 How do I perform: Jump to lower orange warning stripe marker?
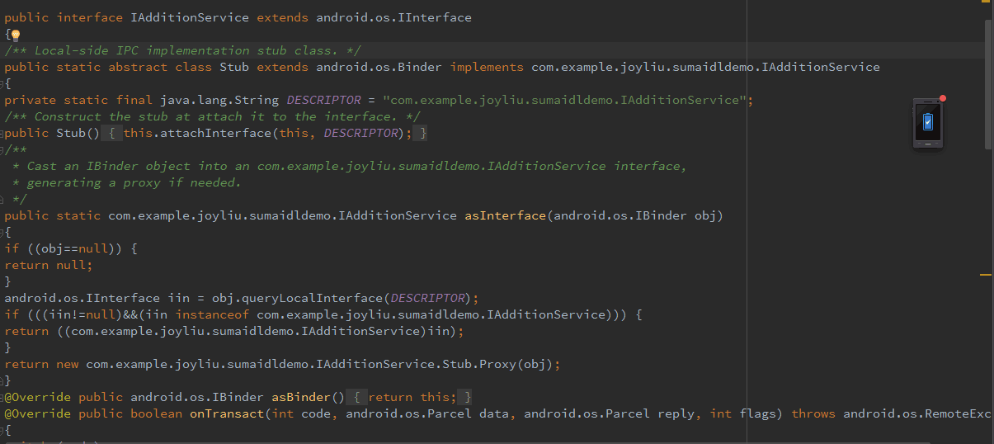985,273
